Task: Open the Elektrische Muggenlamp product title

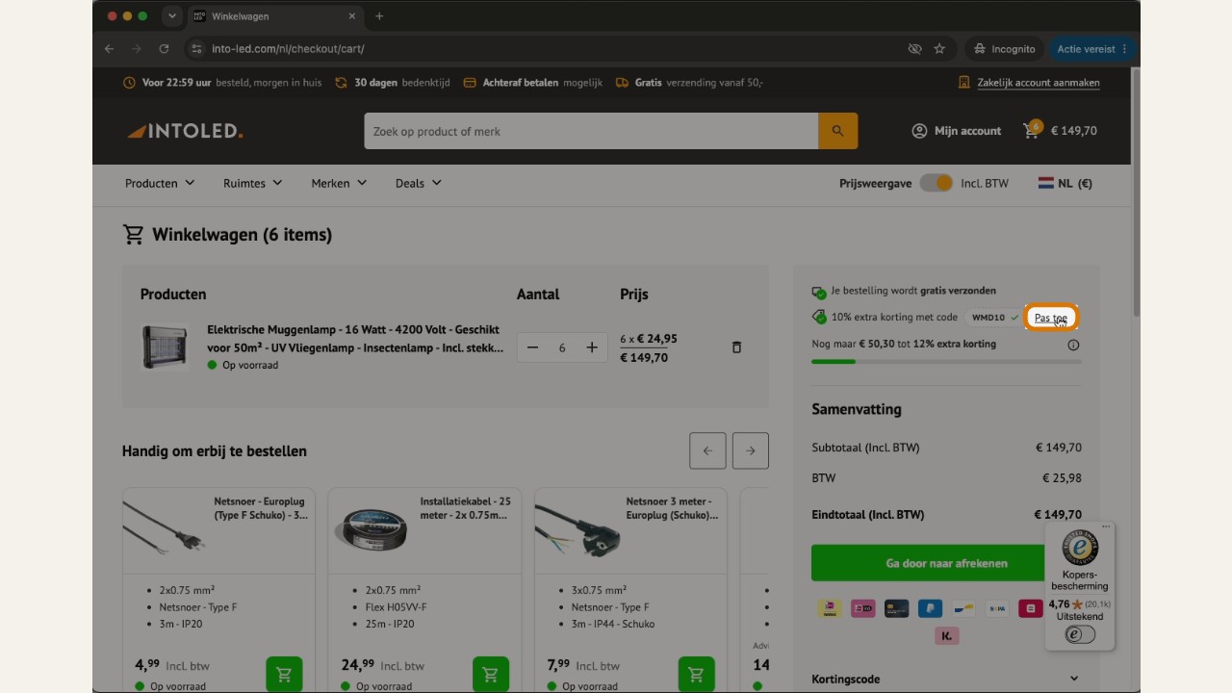Action: (355, 338)
